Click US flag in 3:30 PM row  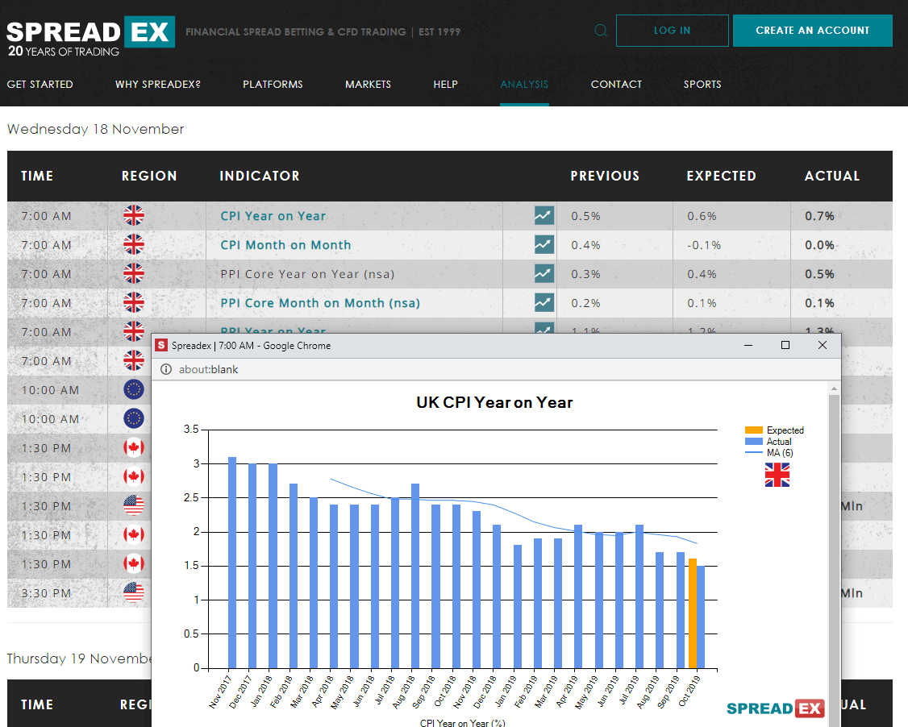[134, 592]
